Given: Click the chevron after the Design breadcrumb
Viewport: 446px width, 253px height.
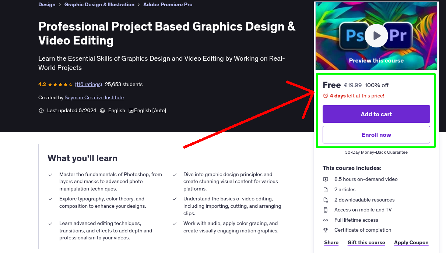Looking at the screenshot, I should (x=60, y=5).
